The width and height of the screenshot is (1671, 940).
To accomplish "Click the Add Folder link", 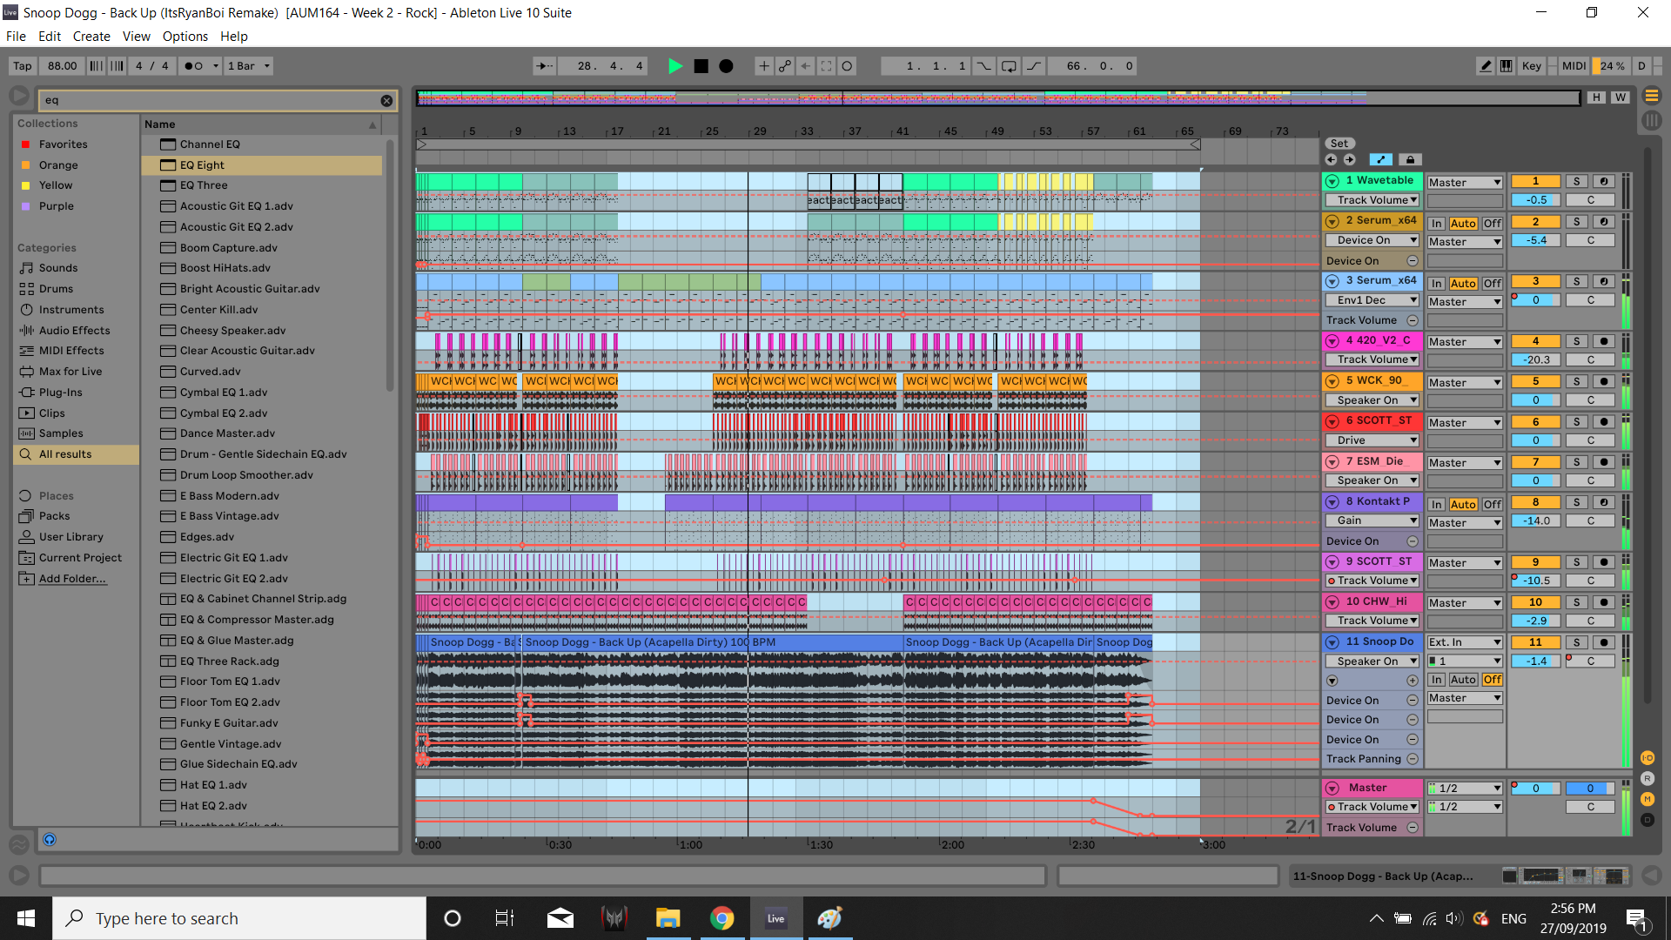I will [x=72, y=579].
